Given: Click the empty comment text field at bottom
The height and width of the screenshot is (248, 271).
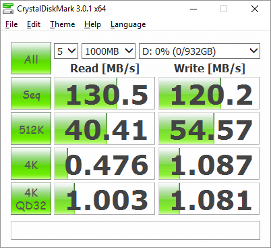Looking at the screenshot, I should pos(135,230).
